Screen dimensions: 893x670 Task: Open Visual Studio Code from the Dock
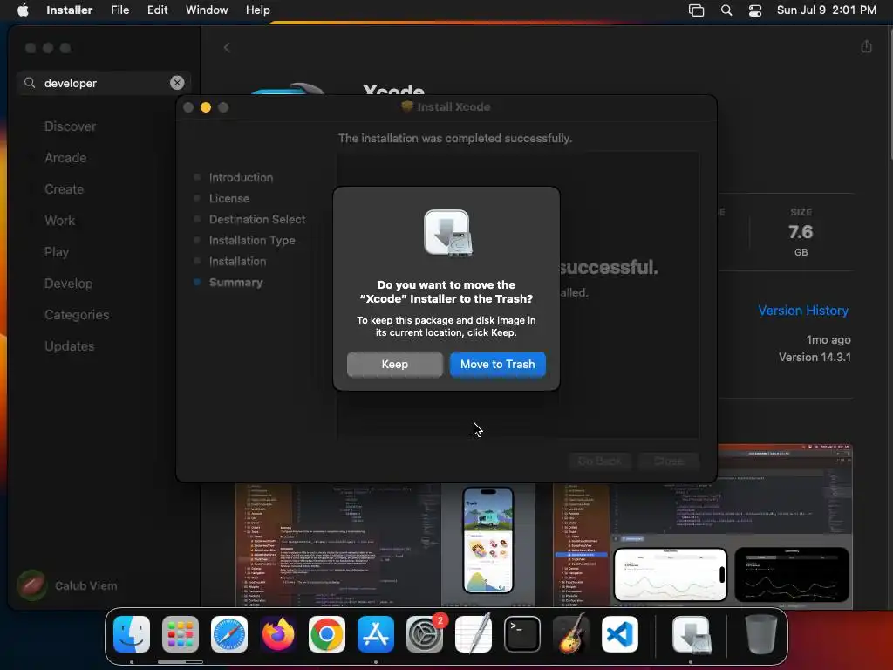click(x=620, y=633)
